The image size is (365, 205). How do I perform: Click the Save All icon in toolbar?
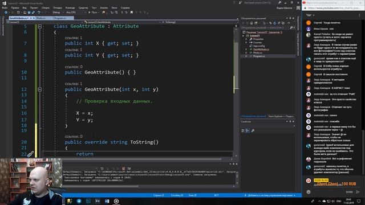[33, 13]
